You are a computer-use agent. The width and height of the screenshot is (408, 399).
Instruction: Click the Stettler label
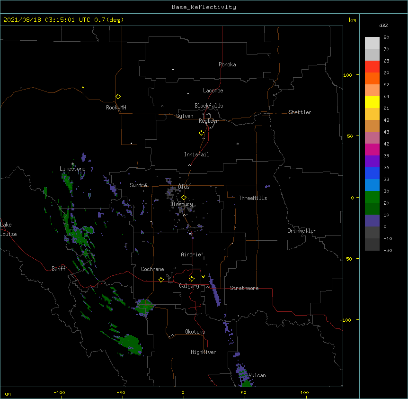point(300,112)
